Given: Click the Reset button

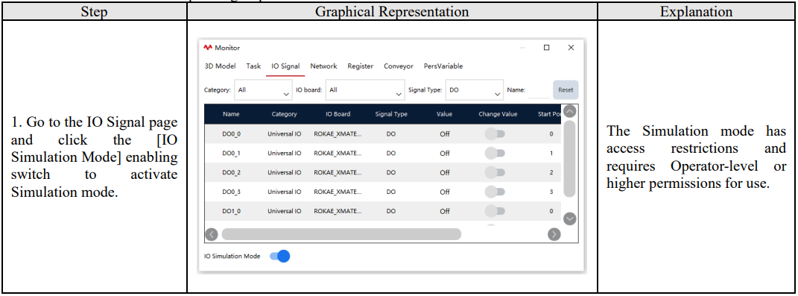Looking at the screenshot, I should point(566,89).
